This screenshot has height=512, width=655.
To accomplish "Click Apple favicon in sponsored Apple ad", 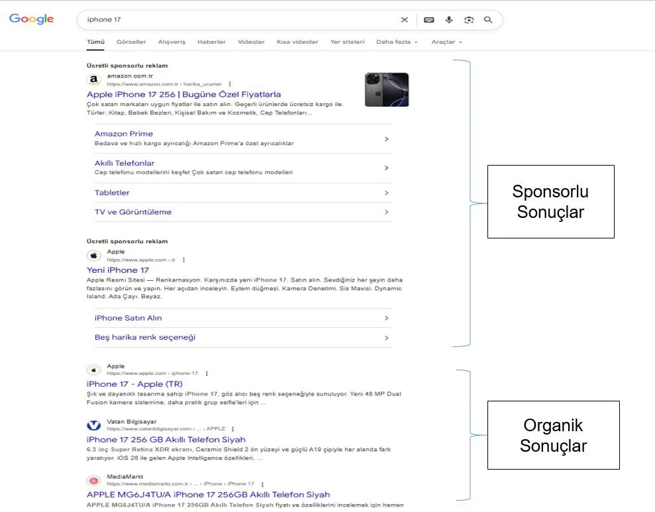I will (x=94, y=255).
